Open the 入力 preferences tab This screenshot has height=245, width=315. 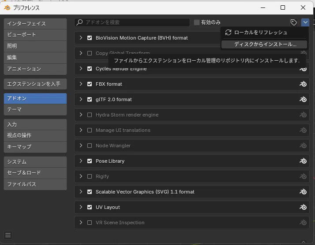pyautogui.click(x=35, y=124)
